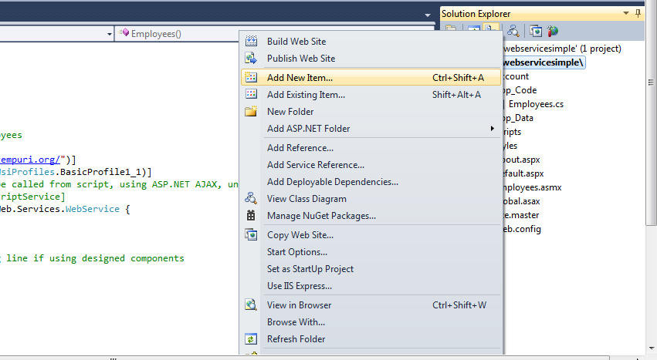Click the View in Browser icon
This screenshot has height=360, width=657.
[250, 305]
